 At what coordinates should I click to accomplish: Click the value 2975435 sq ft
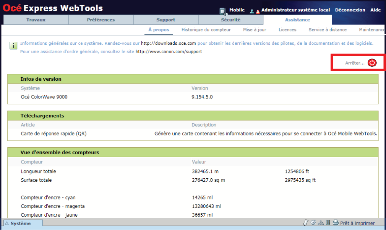tap(300, 180)
